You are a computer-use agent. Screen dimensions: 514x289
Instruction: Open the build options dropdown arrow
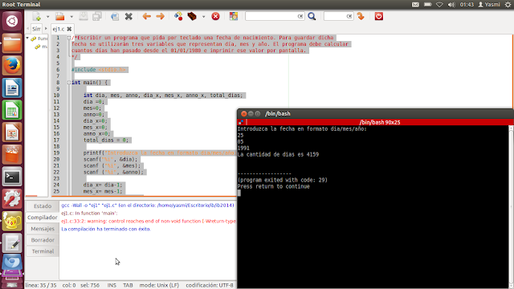click(x=203, y=16)
